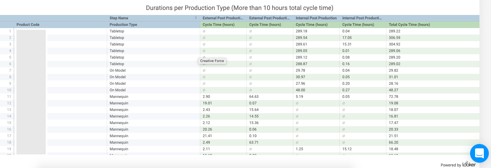491x168 pixels.
Task: Click the 289.18 Internal Post Production value
Action: click(301, 31)
